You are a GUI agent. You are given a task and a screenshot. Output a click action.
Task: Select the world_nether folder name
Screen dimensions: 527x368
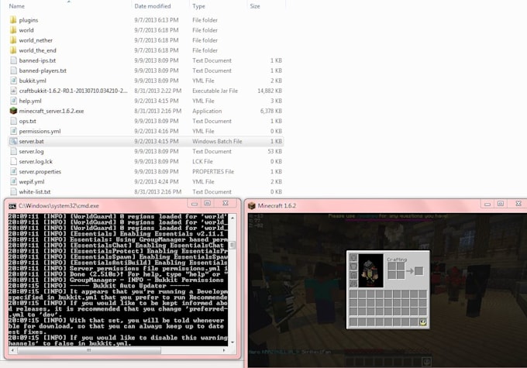click(x=36, y=40)
